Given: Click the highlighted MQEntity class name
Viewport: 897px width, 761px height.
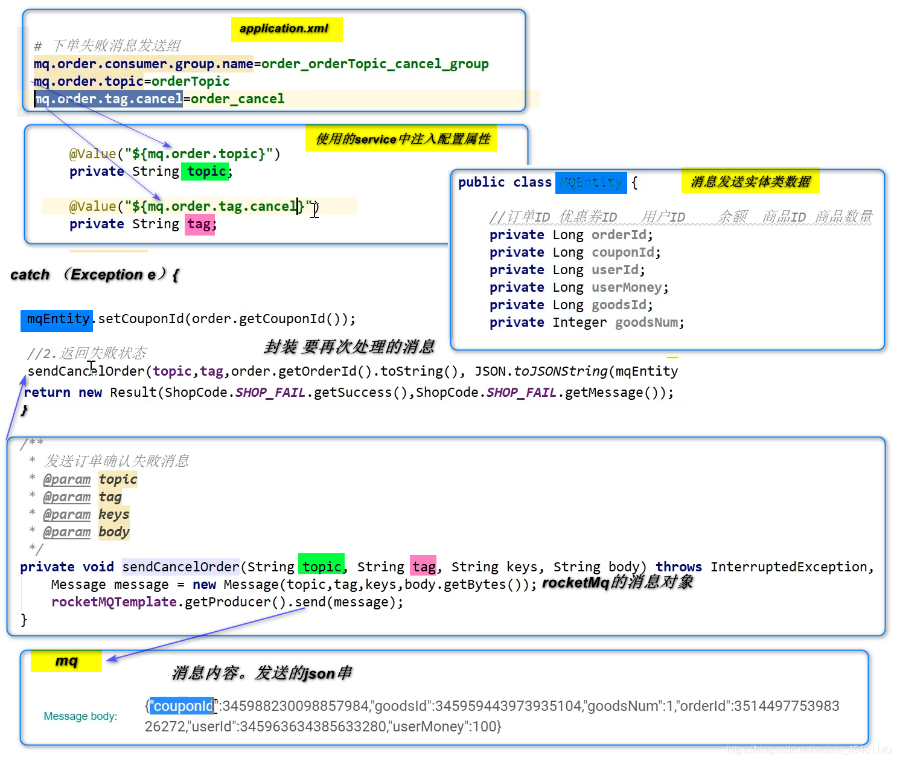Looking at the screenshot, I should click(x=591, y=182).
